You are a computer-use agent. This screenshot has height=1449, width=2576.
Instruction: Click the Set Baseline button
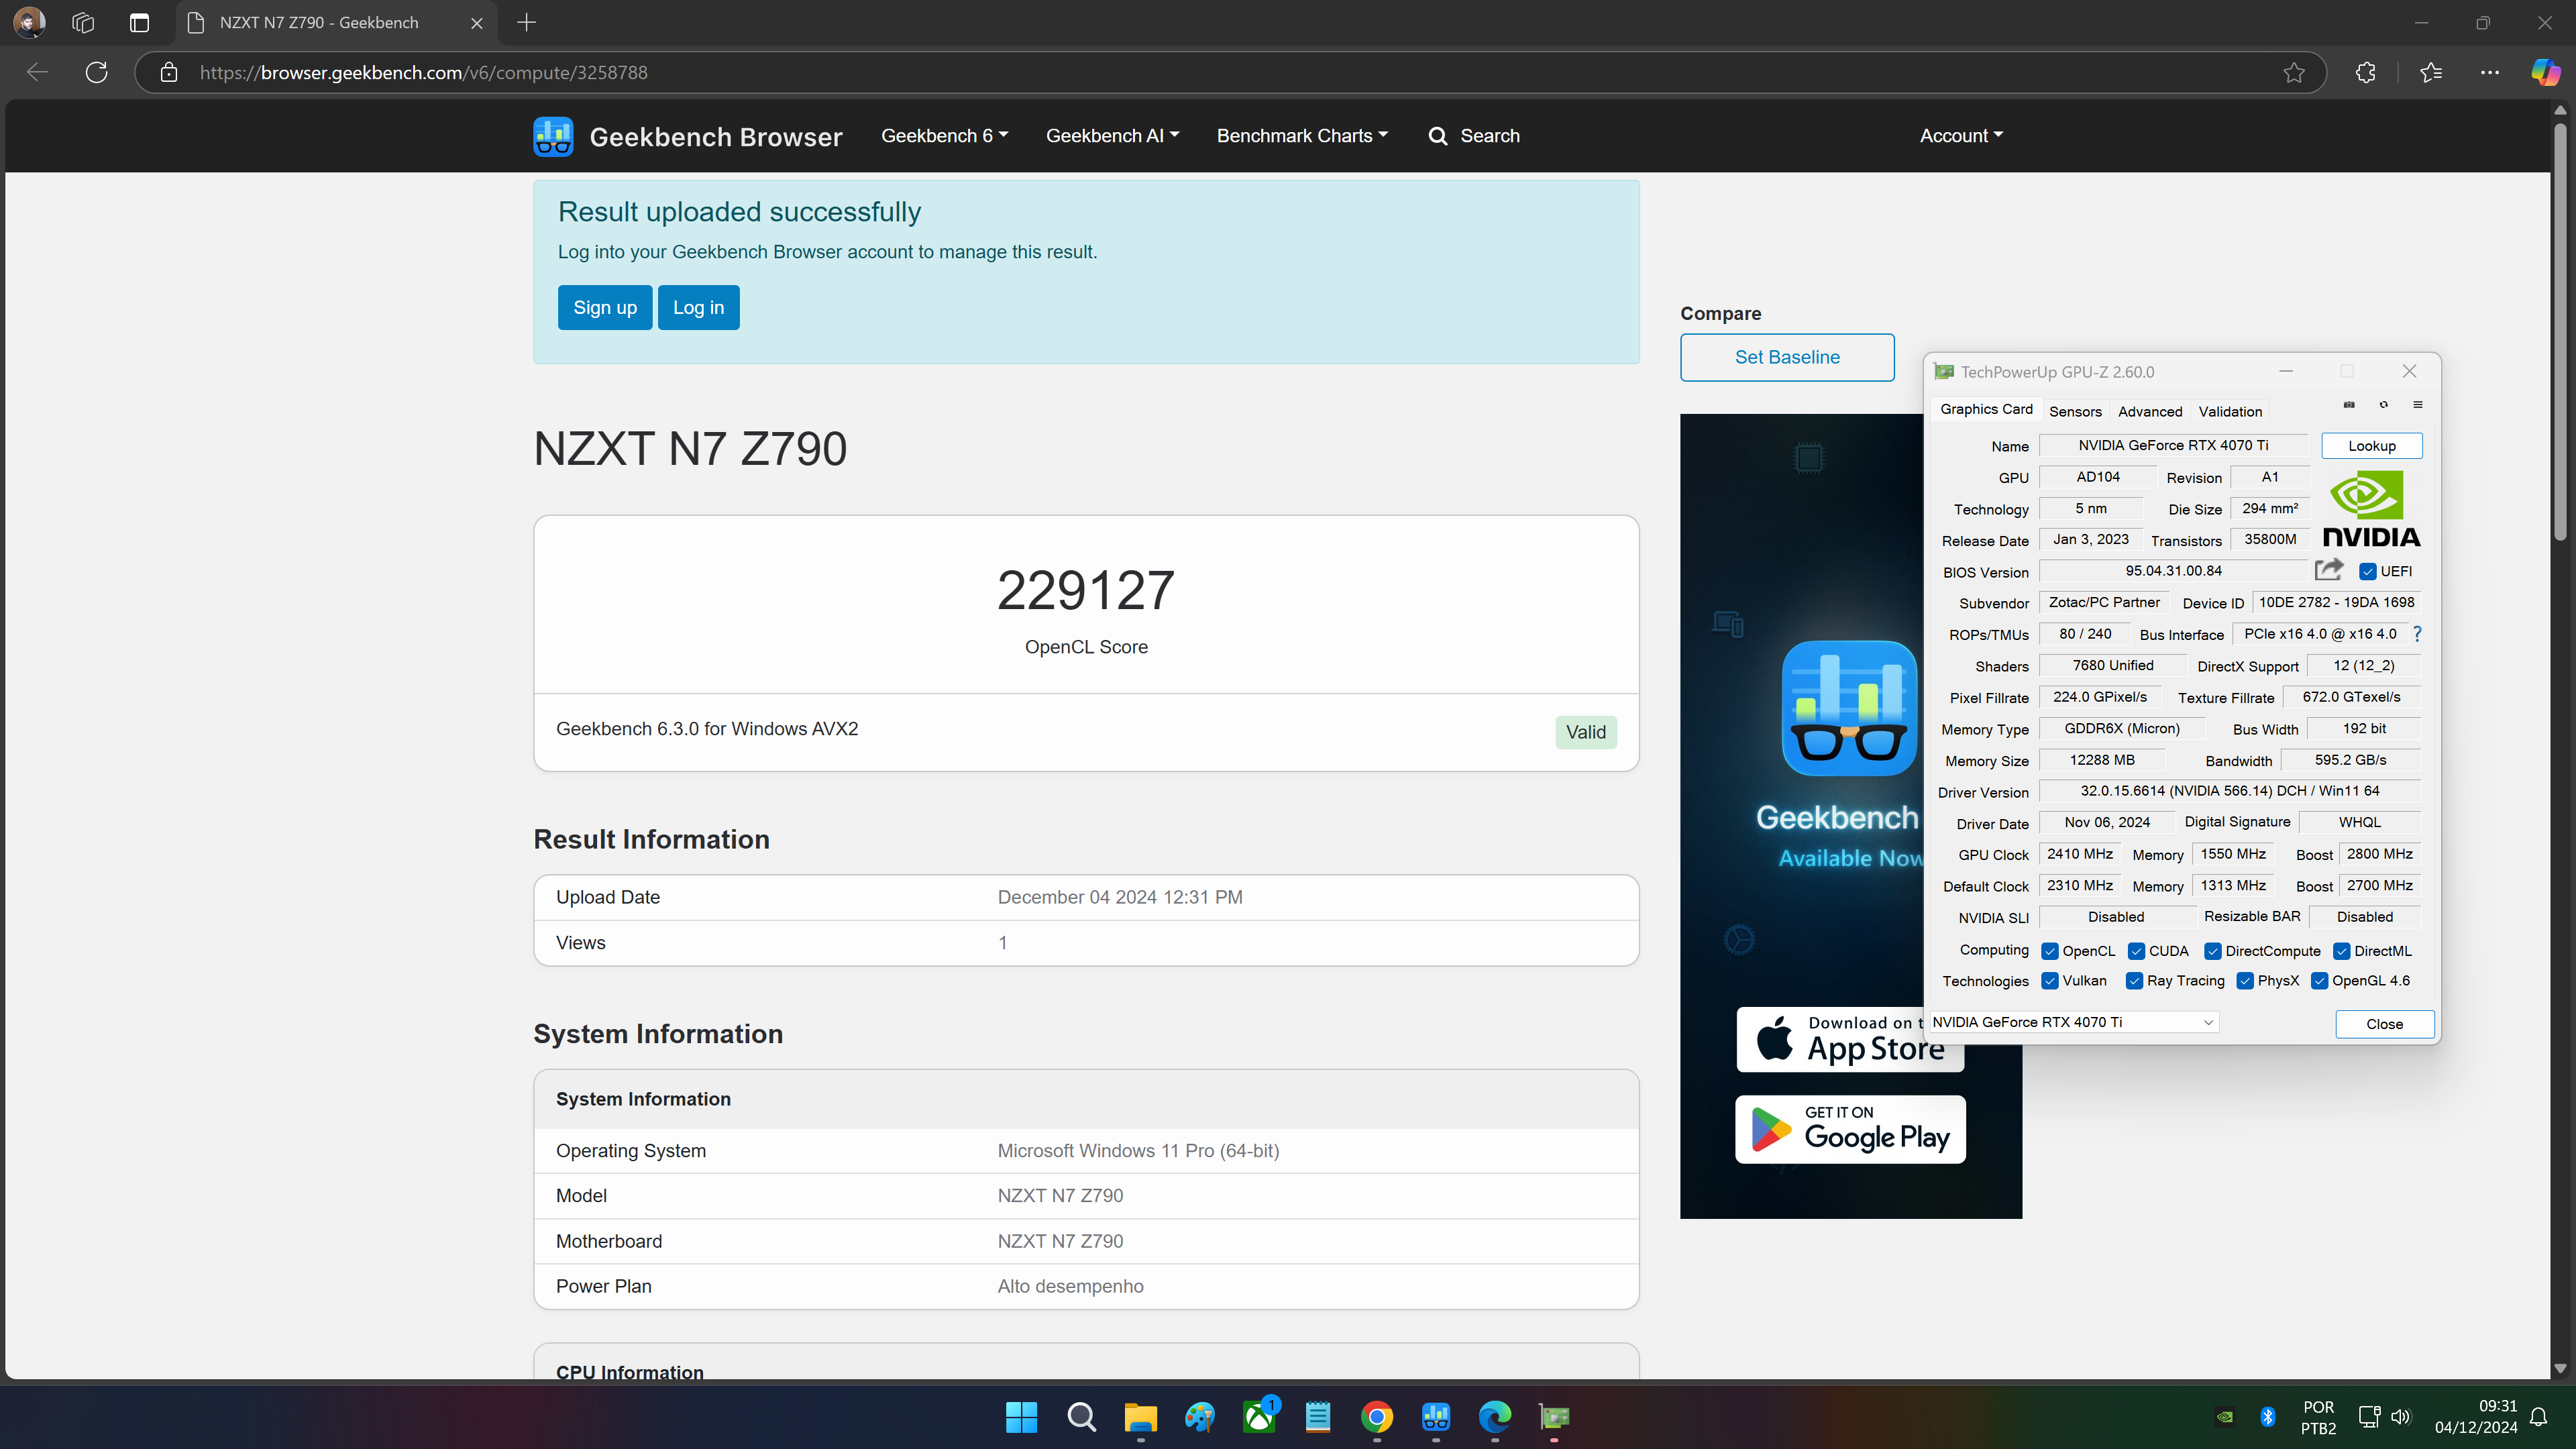pos(1787,357)
